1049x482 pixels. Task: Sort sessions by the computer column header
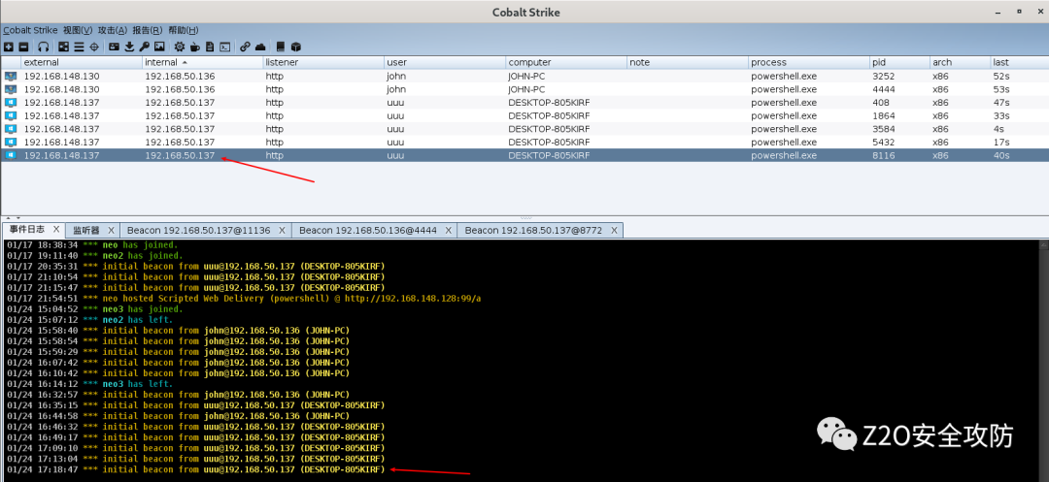click(x=566, y=62)
